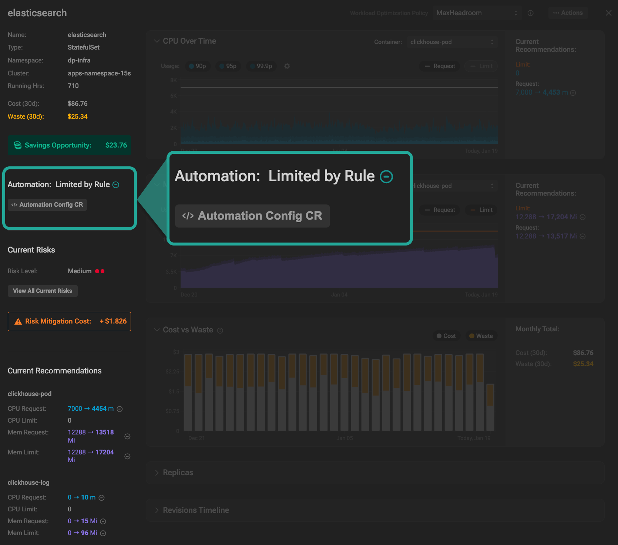The width and height of the screenshot is (618, 545).
Task: Click icon beside 12,288 → 13,517 Mi request
Action: click(x=583, y=236)
